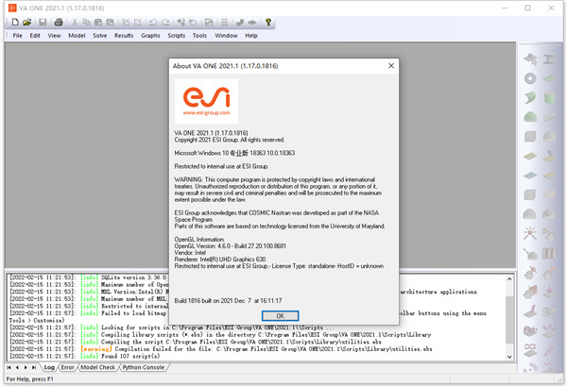Click the log panel scroll-up arrow
This screenshot has width=567, height=387.
click(x=509, y=279)
